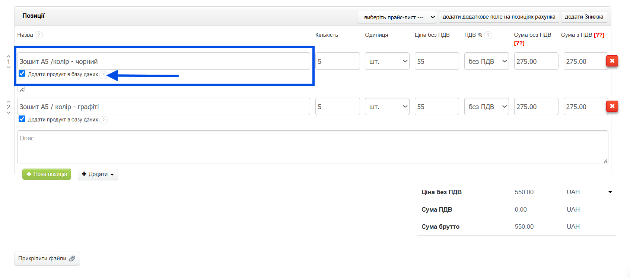Open help icon beside row 1 product checkbox
Image resolution: width=630 pixels, height=277 pixels.
click(x=104, y=75)
